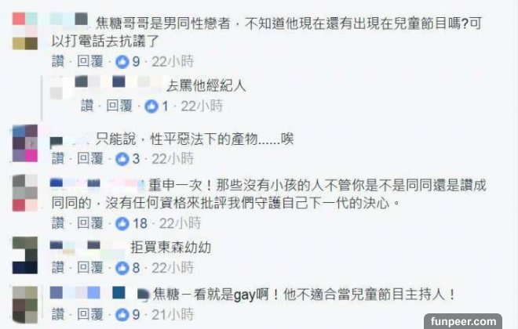Viewport: 518px width, 329px height.
Task: Click the like icon showing 9 on first comment
Action: click(x=122, y=62)
